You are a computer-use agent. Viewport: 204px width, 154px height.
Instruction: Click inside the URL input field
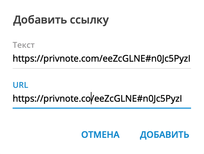tap(102, 98)
